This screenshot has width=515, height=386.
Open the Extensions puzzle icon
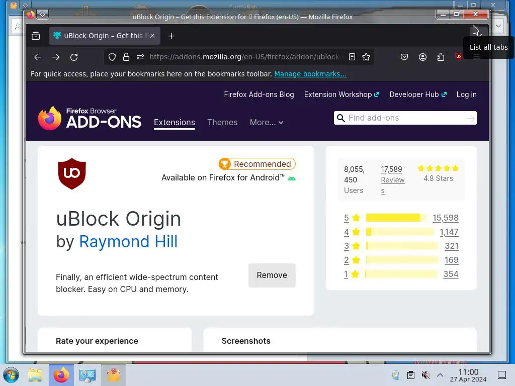[441, 57]
